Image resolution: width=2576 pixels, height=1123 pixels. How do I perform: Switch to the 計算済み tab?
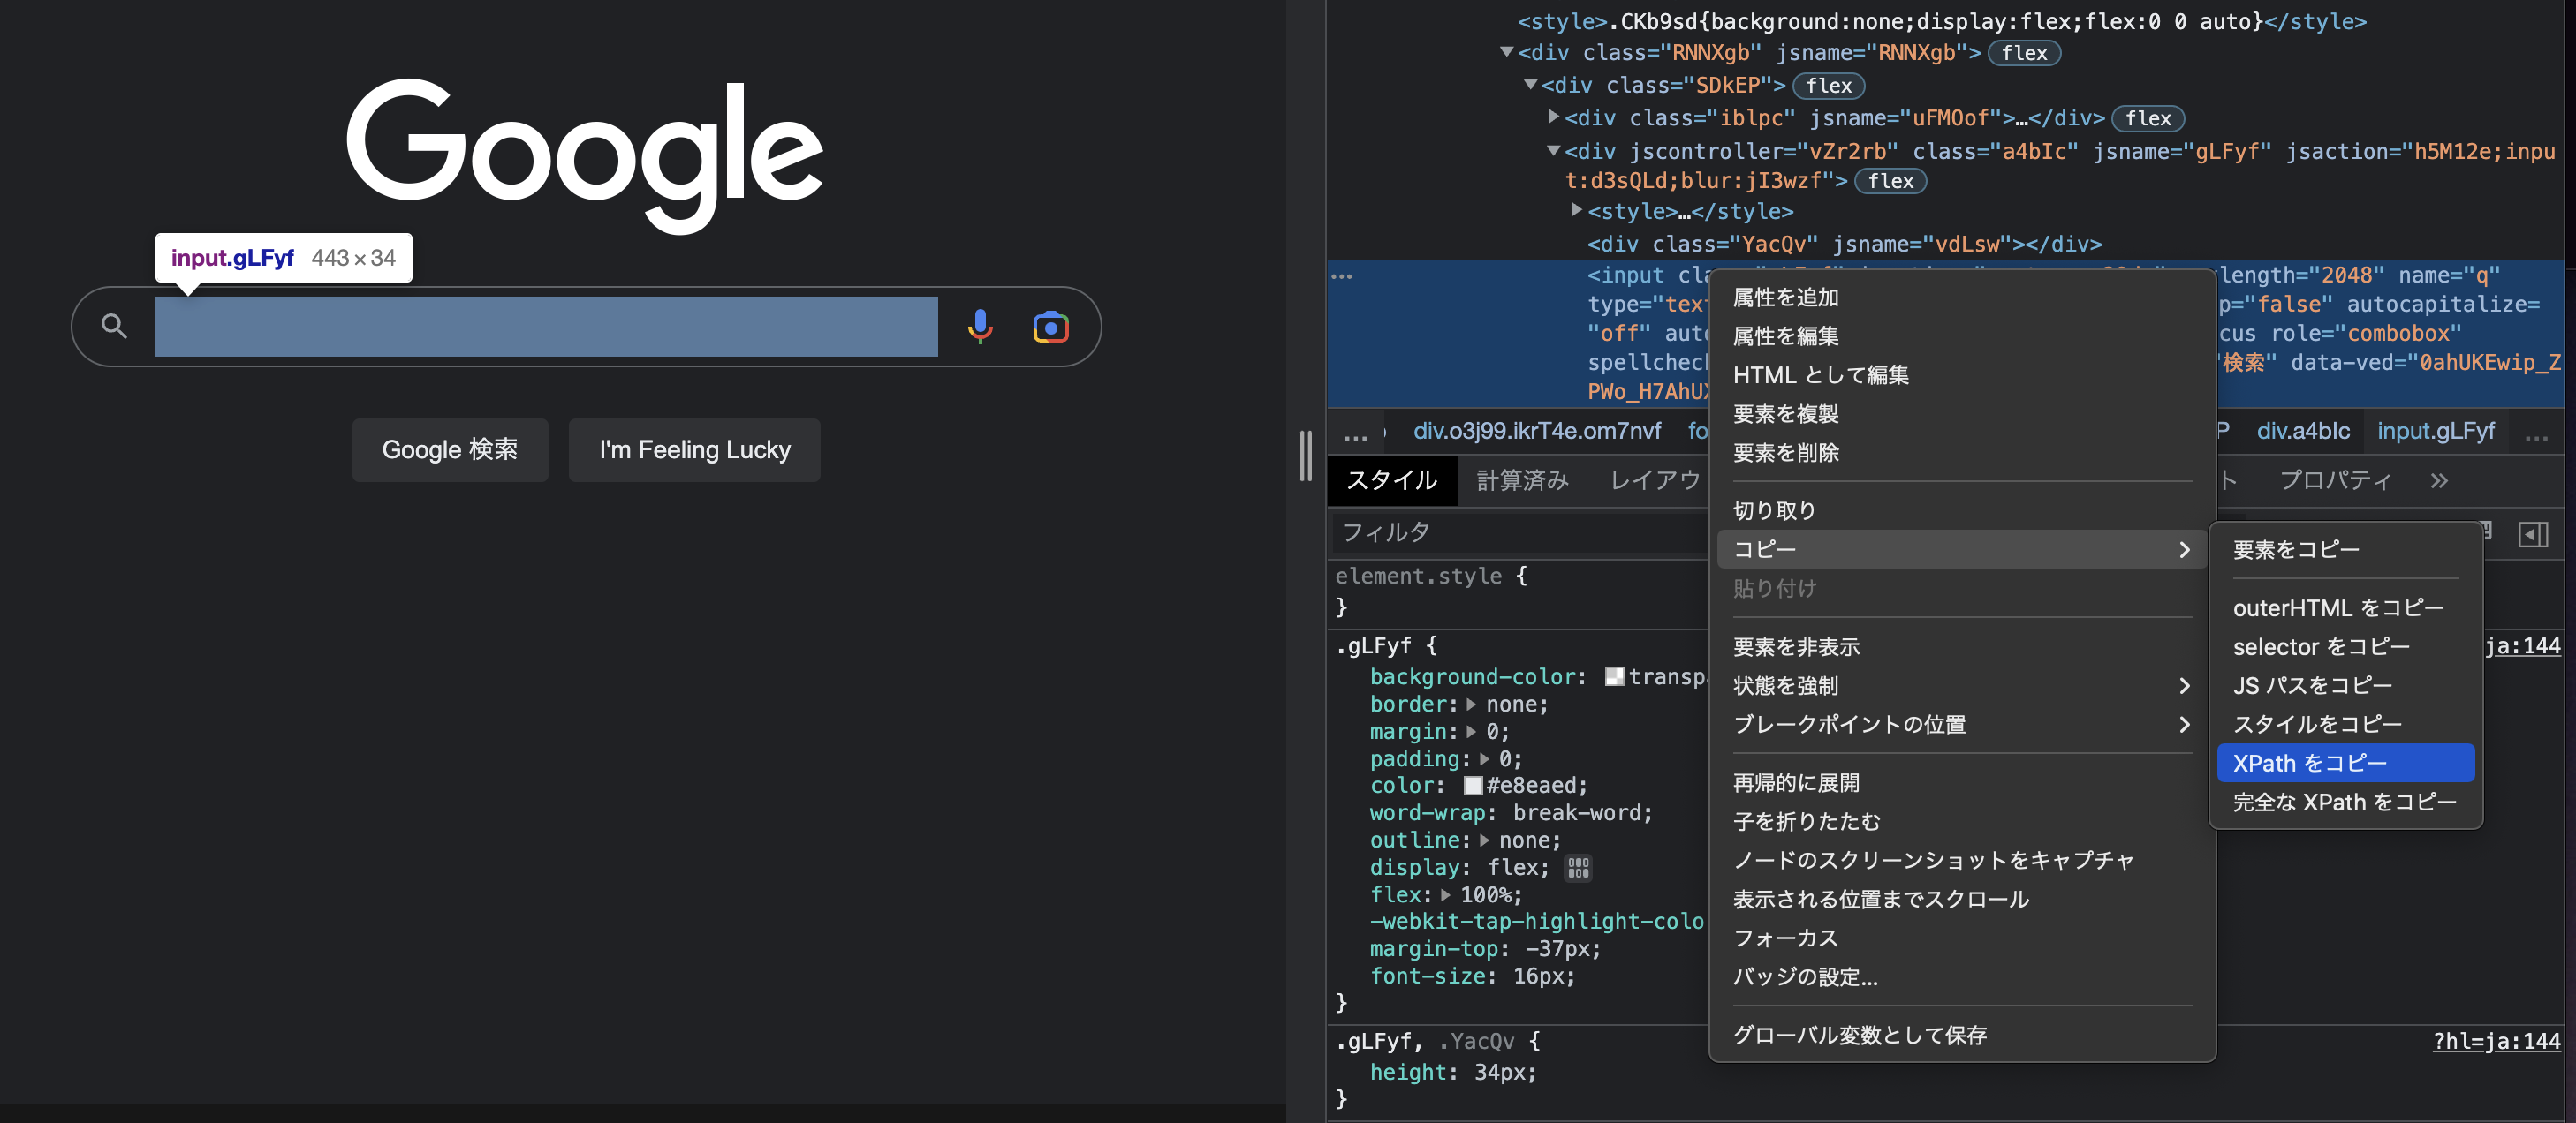click(x=1521, y=479)
